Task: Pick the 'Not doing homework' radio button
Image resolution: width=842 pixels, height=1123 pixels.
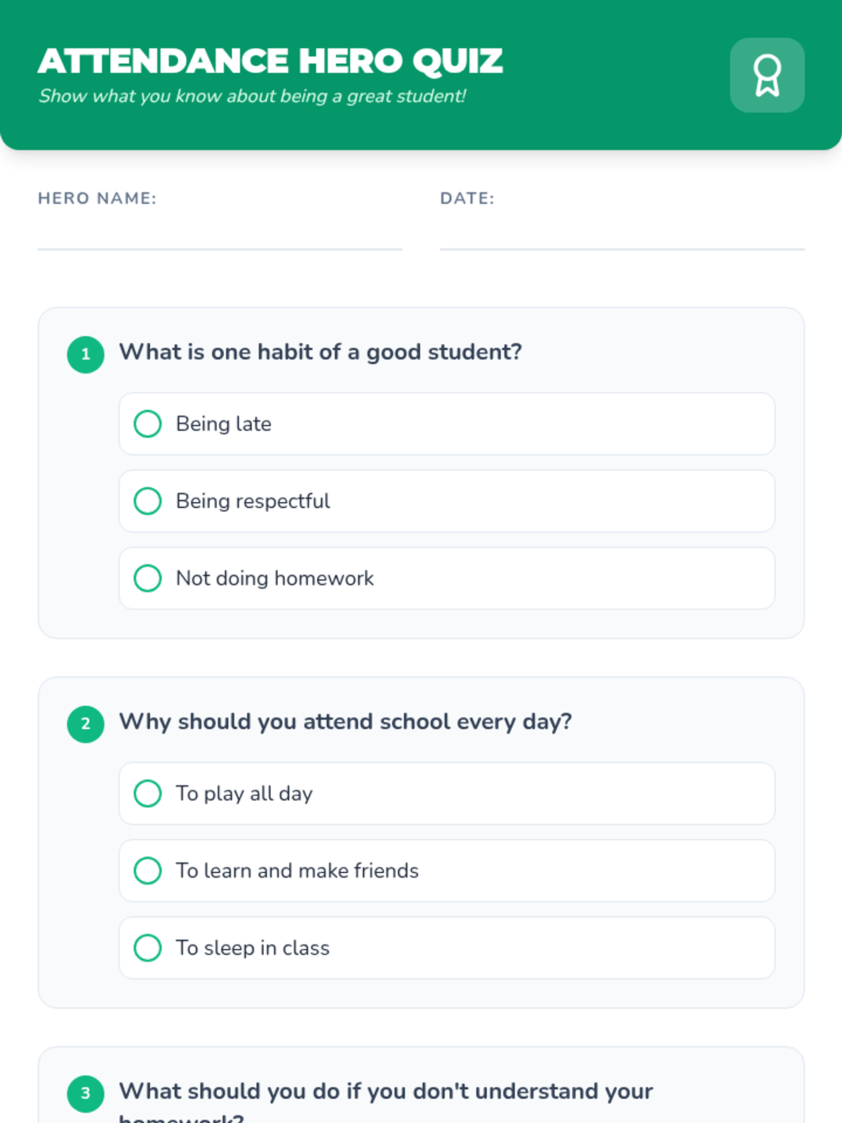Action: coord(148,578)
